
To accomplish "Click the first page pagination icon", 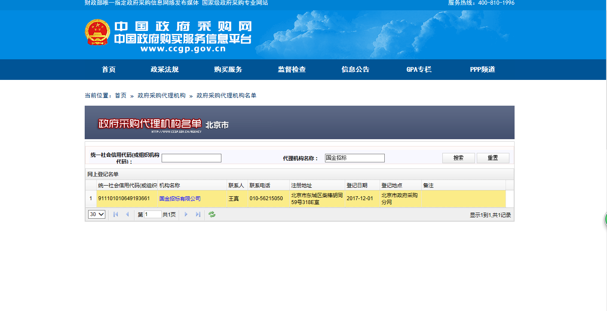I will pyautogui.click(x=116, y=214).
